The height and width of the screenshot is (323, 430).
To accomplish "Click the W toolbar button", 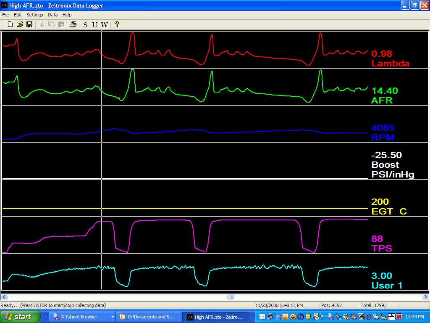I will pos(104,25).
